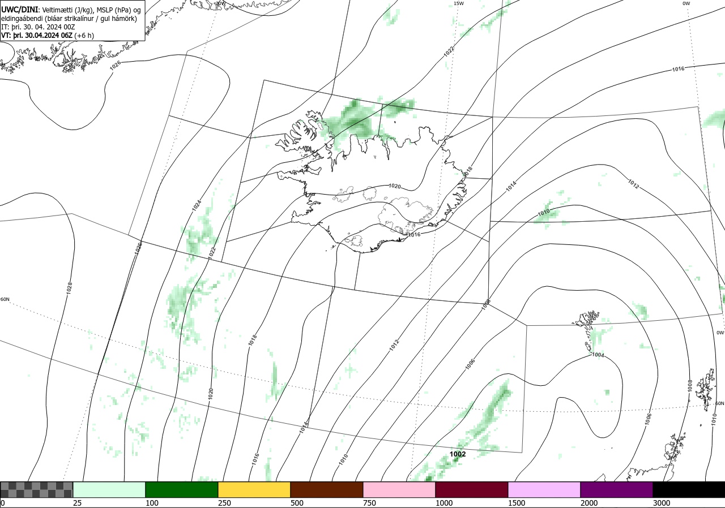Click the "30W" longitude label

[x=220, y=3]
